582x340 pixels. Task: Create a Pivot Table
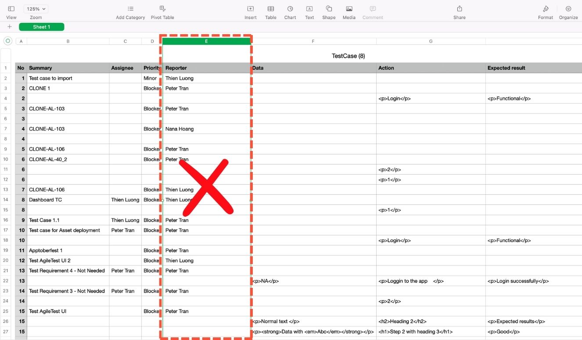click(162, 9)
